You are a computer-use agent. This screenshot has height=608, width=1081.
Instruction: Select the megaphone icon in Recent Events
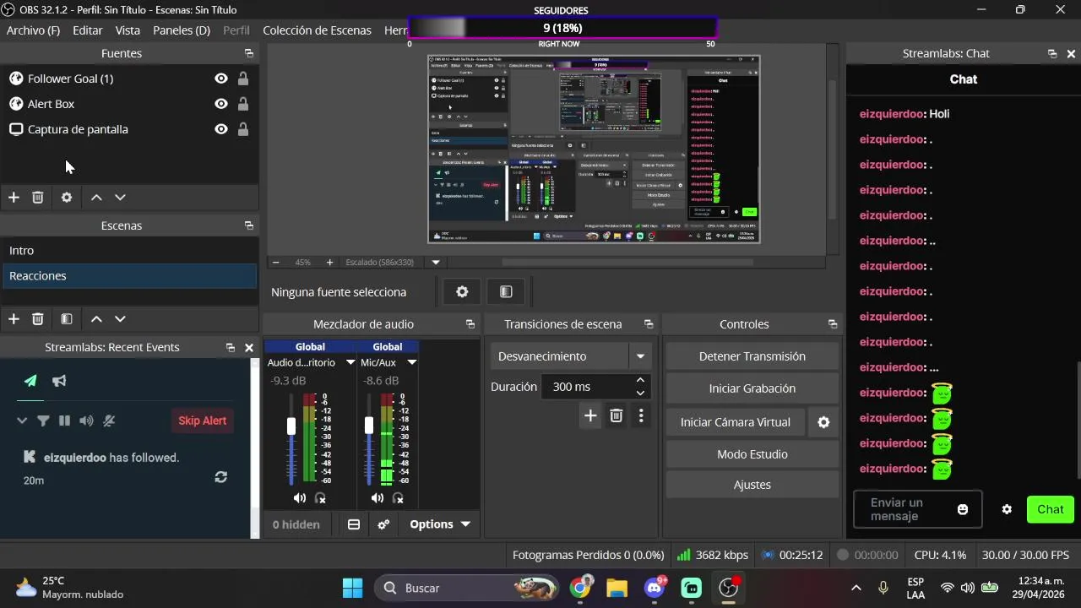pos(59,381)
